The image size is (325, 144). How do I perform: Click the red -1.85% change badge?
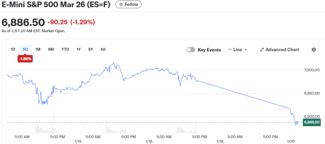click(25, 59)
